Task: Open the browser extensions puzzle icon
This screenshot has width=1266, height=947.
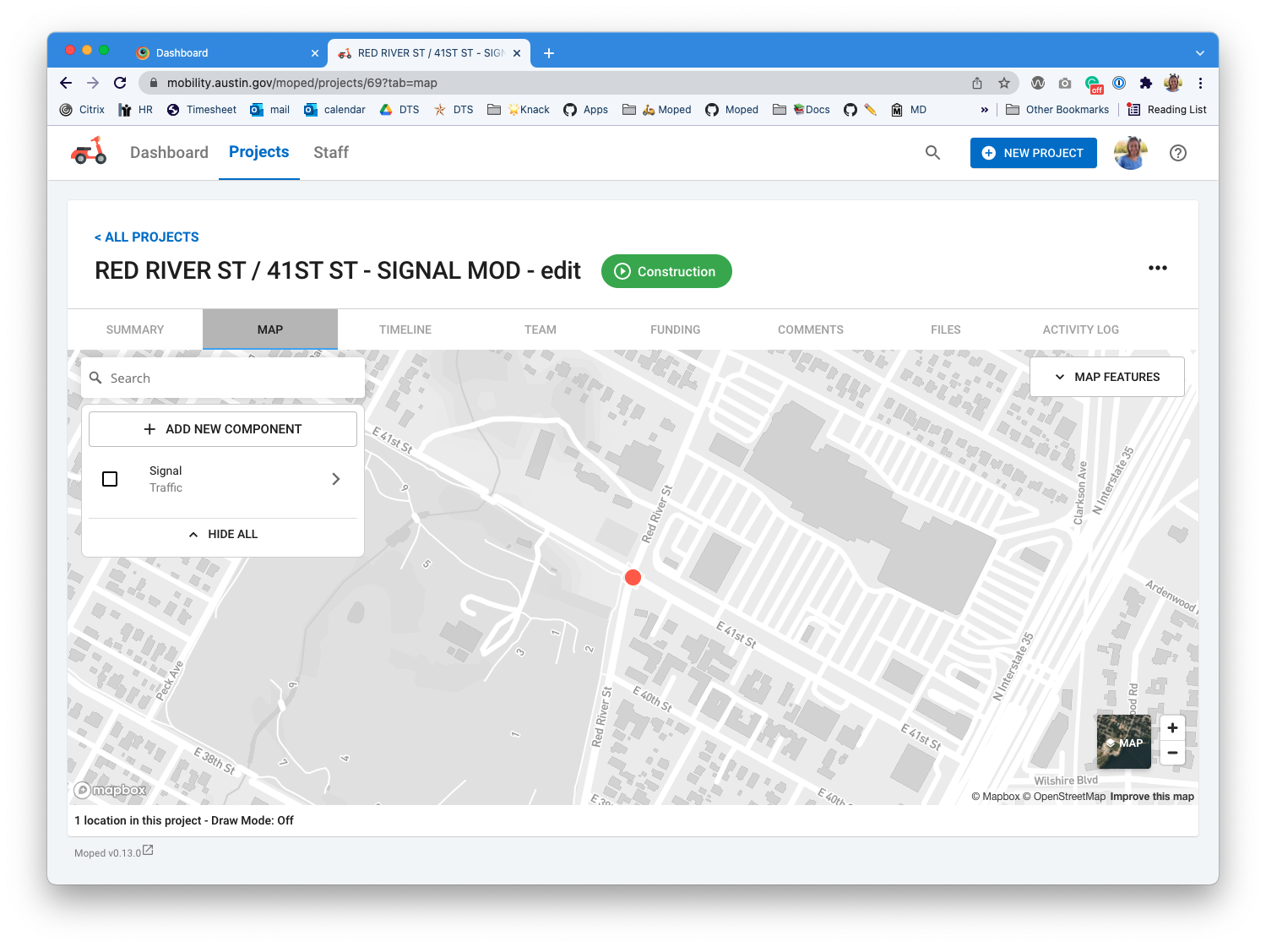Action: point(1145,83)
